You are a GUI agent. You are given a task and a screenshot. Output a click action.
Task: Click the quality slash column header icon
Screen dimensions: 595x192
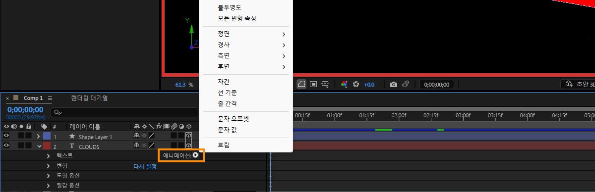151,127
